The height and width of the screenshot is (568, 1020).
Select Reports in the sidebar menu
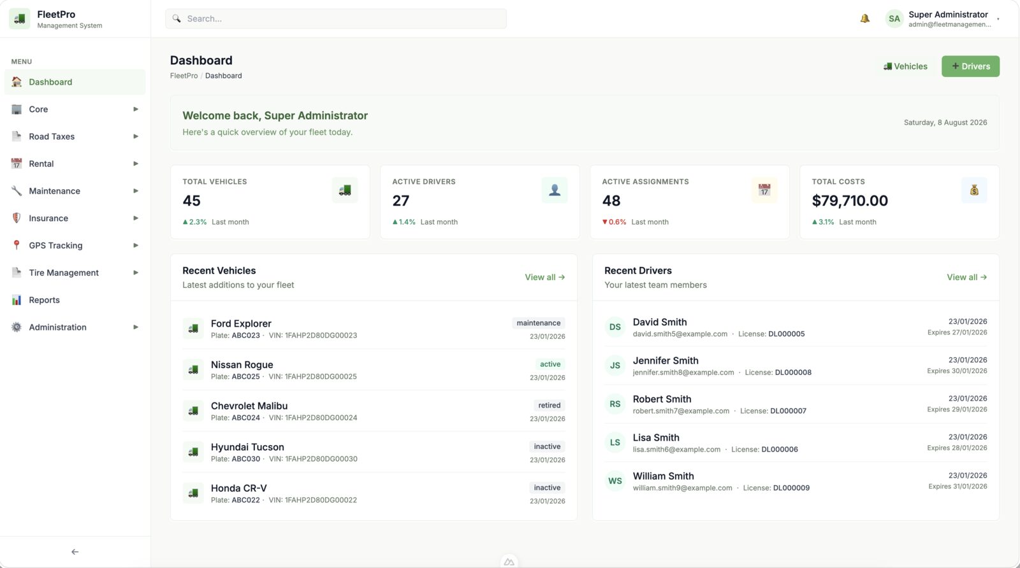[x=75, y=300]
